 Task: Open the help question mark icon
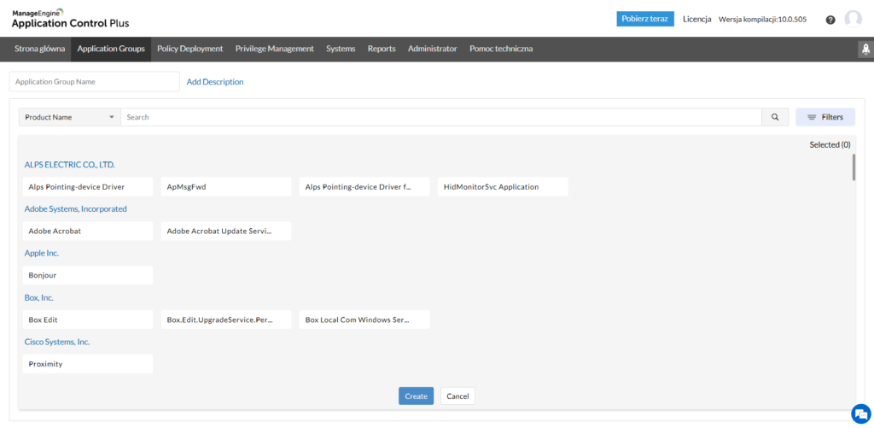[x=830, y=20]
